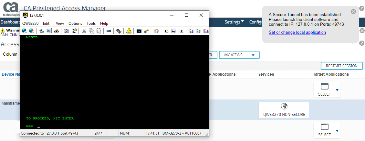
Task: Click the Copy icon in QWS3270 toolbar
Action: [x=91, y=31]
